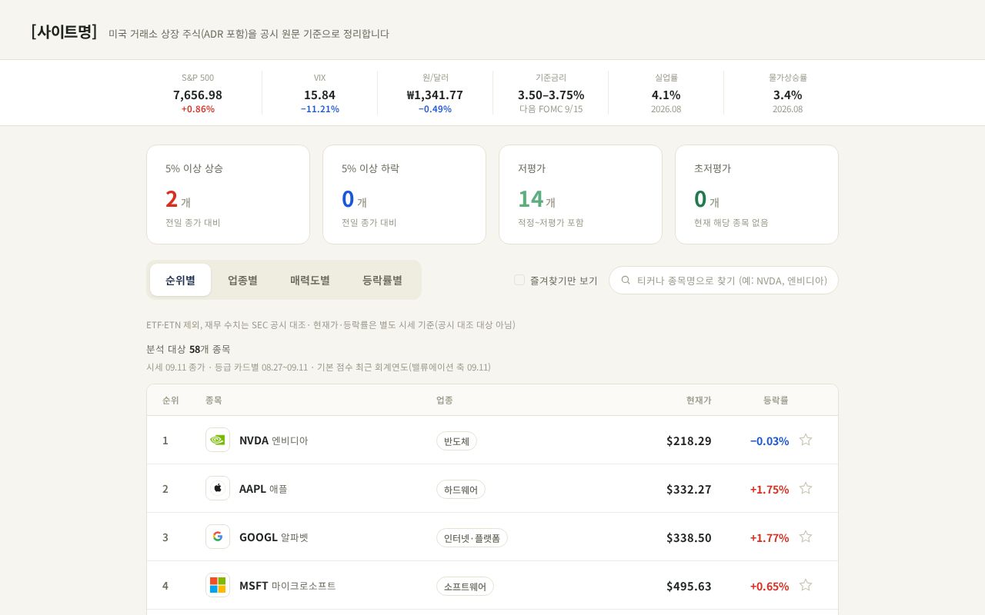This screenshot has width=985, height=615.
Task: Click the 원/달러 change −0.49%
Action: pyautogui.click(x=435, y=109)
